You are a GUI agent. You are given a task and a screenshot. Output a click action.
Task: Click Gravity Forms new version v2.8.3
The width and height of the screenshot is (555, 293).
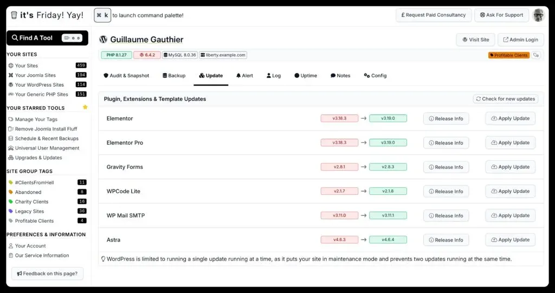point(388,167)
